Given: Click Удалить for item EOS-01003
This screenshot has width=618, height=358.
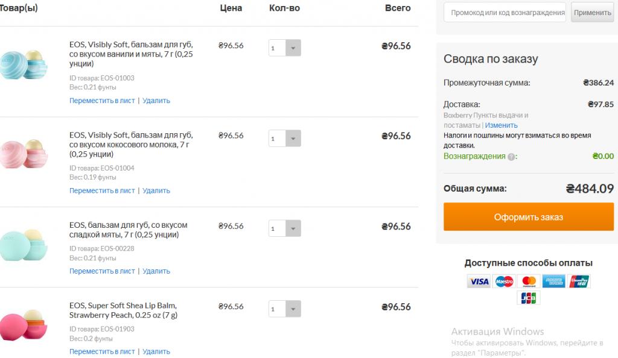Looking at the screenshot, I should tap(156, 101).
